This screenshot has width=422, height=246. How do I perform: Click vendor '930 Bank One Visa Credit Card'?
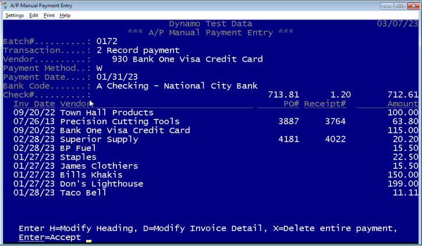click(x=187, y=59)
